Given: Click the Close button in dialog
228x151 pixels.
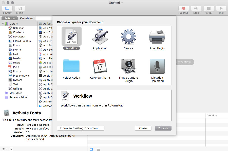Looking at the screenshot, I should [143, 128].
